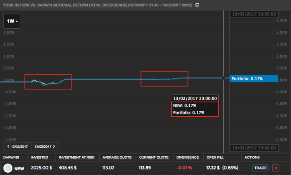Click the red X to remove NEW darwin
The width and height of the screenshot is (291, 175).
(x=275, y=168)
